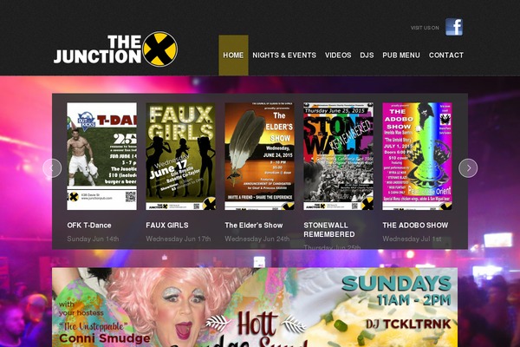The height and width of the screenshot is (347, 520).
Task: Open THE ADOBO SHOW title link
Action: coord(415,226)
